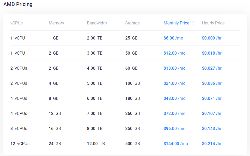Viewport: 250px width, 156px height.
Task: Click the 7.00 TB bandwidth cell
Action: [x=95, y=114]
